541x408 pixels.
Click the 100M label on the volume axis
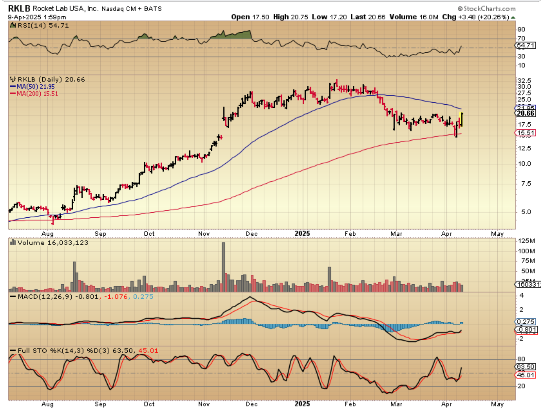[x=526, y=251]
